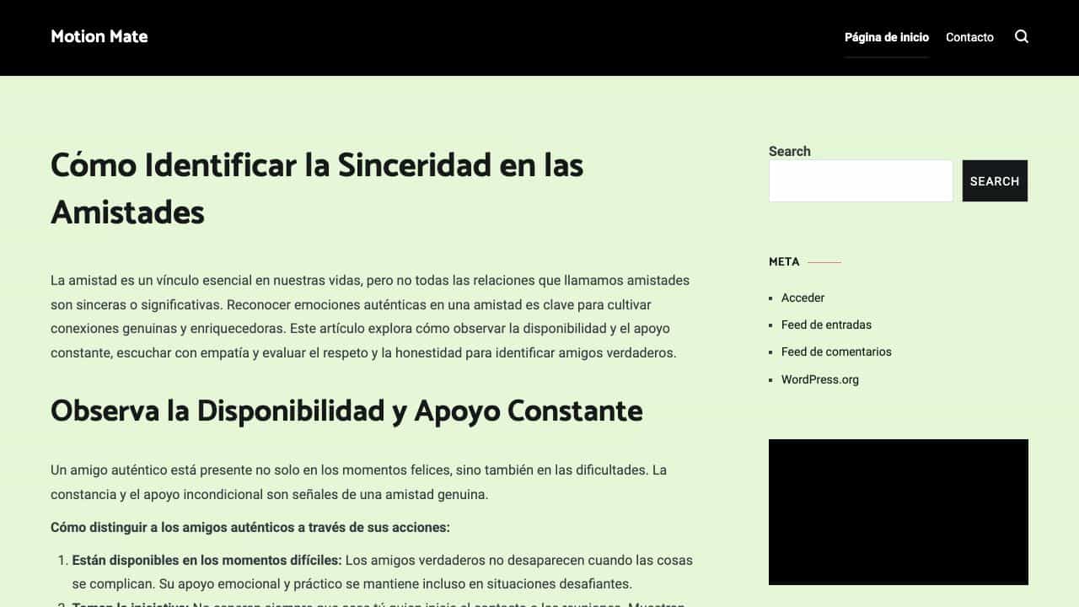This screenshot has height=607, width=1079.
Task: Focus the sidebar Search input field
Action: [861, 181]
